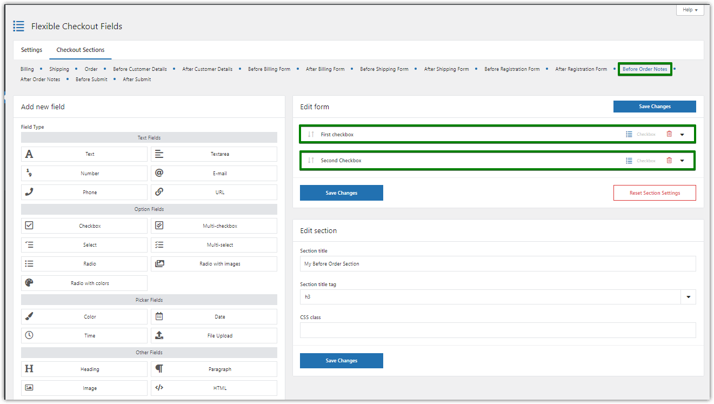
Task: Click Reset Section Settings
Action: click(655, 193)
